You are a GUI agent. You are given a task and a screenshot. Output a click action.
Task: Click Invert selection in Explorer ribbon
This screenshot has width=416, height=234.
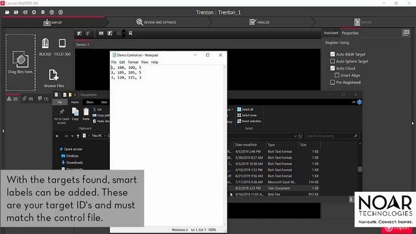coord(249,121)
